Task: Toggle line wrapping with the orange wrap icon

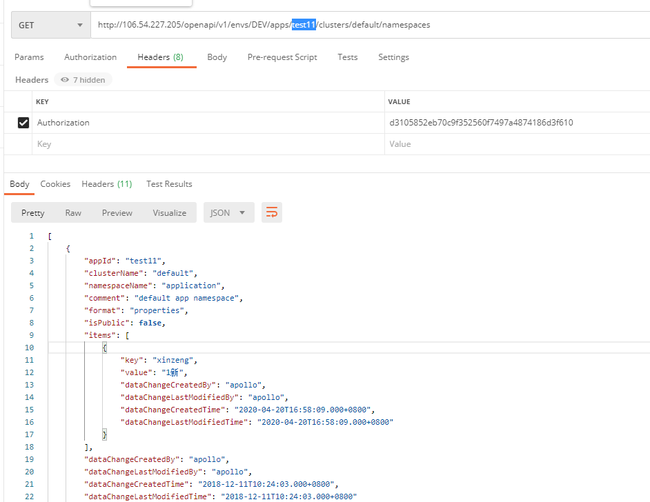Action: pos(271,212)
